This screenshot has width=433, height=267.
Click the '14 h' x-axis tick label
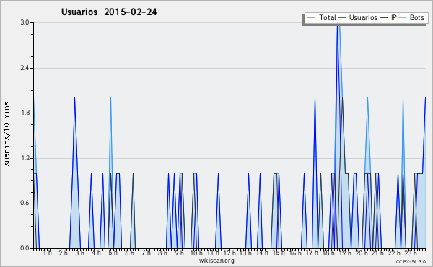click(x=262, y=253)
